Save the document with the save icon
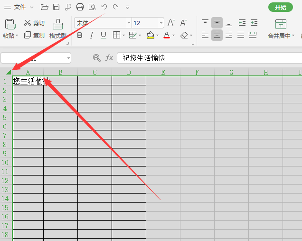302x241 pixels. (x=56, y=7)
